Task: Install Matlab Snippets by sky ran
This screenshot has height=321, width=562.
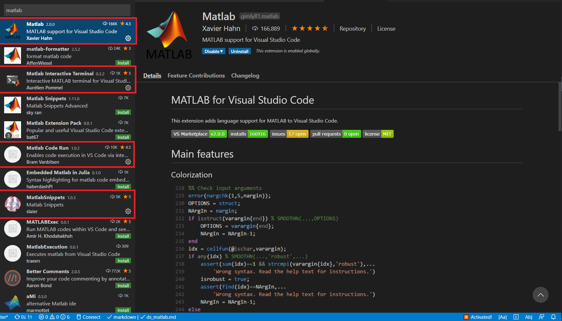Action: click(123, 112)
